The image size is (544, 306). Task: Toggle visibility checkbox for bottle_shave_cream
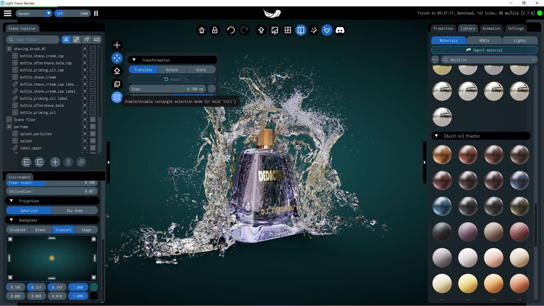point(93,77)
